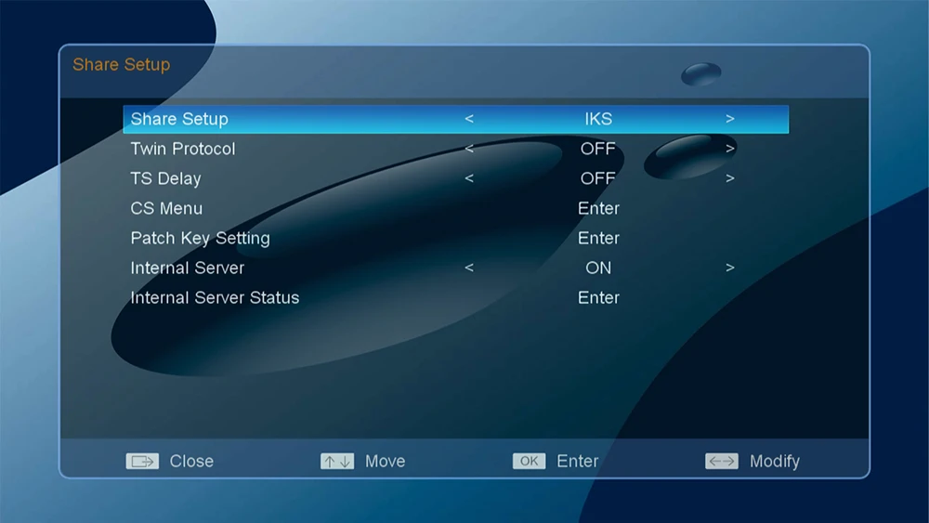Click right arrow on Twin Protocol row
The height and width of the screenshot is (523, 929).
point(730,149)
